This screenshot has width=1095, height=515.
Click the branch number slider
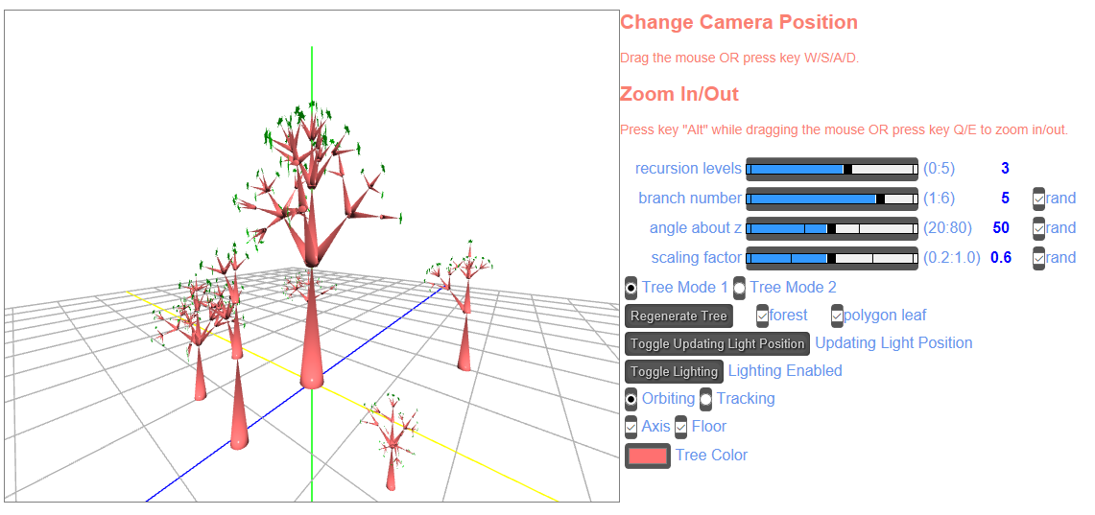coord(832,199)
